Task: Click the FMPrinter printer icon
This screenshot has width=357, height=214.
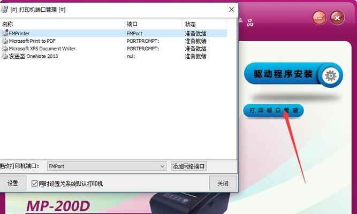Action: [x=5, y=33]
